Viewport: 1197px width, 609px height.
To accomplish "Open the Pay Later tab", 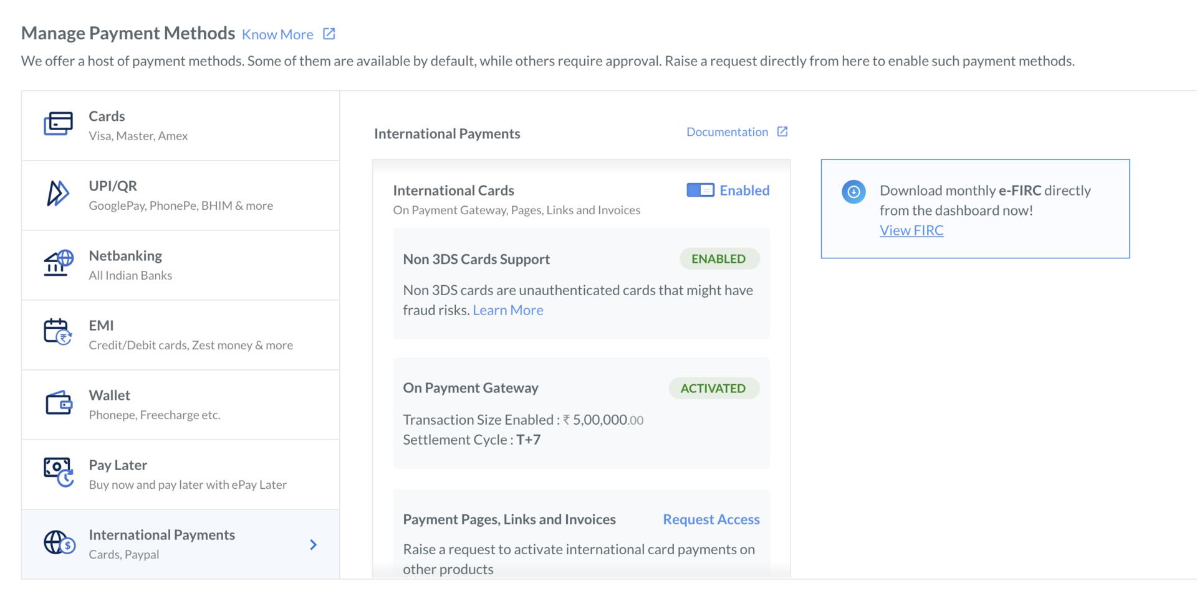I will click(181, 474).
